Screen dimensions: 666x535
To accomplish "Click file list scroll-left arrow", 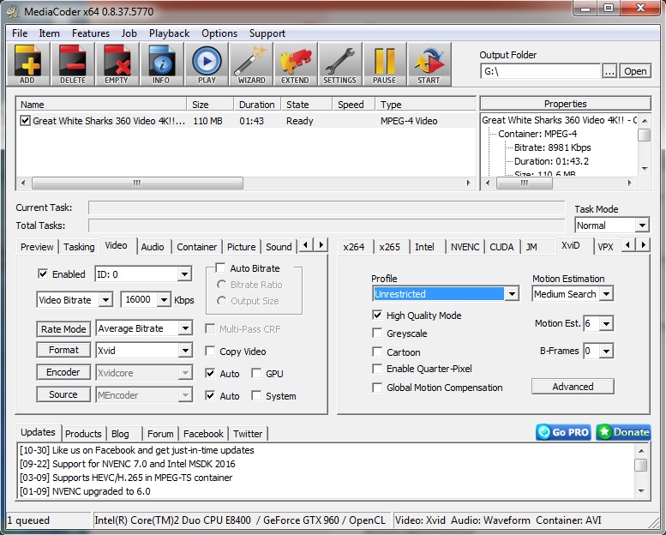I will [23, 183].
